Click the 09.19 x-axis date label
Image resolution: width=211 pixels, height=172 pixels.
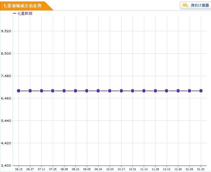(98, 169)
